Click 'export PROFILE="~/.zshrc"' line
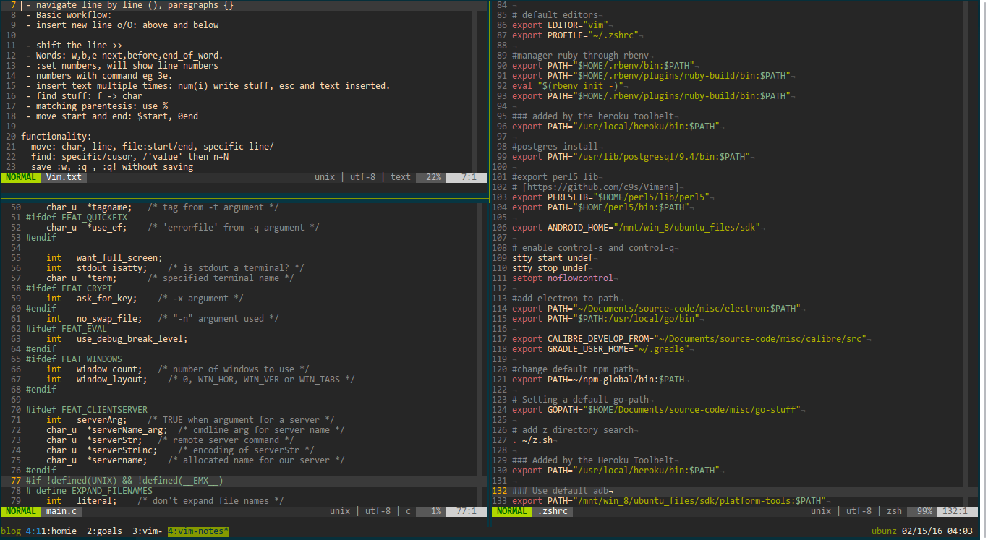 (x=575, y=35)
